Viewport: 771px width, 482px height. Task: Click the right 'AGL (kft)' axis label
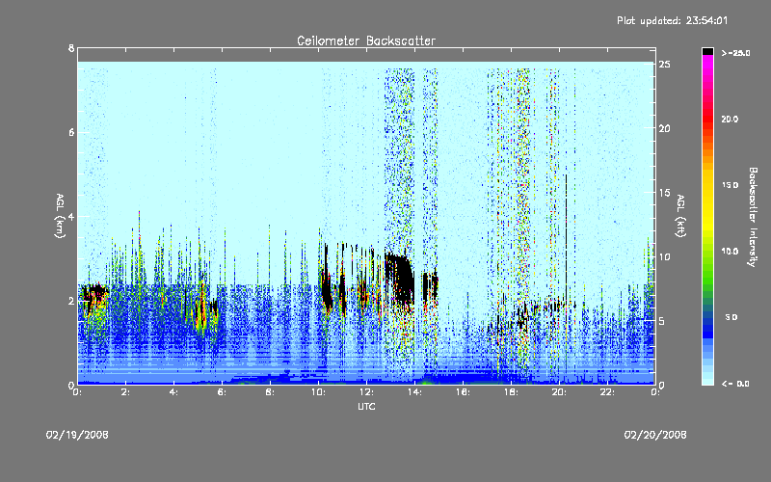click(x=680, y=216)
